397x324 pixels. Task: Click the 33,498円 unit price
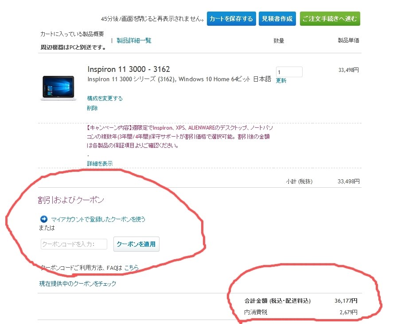[349, 70]
